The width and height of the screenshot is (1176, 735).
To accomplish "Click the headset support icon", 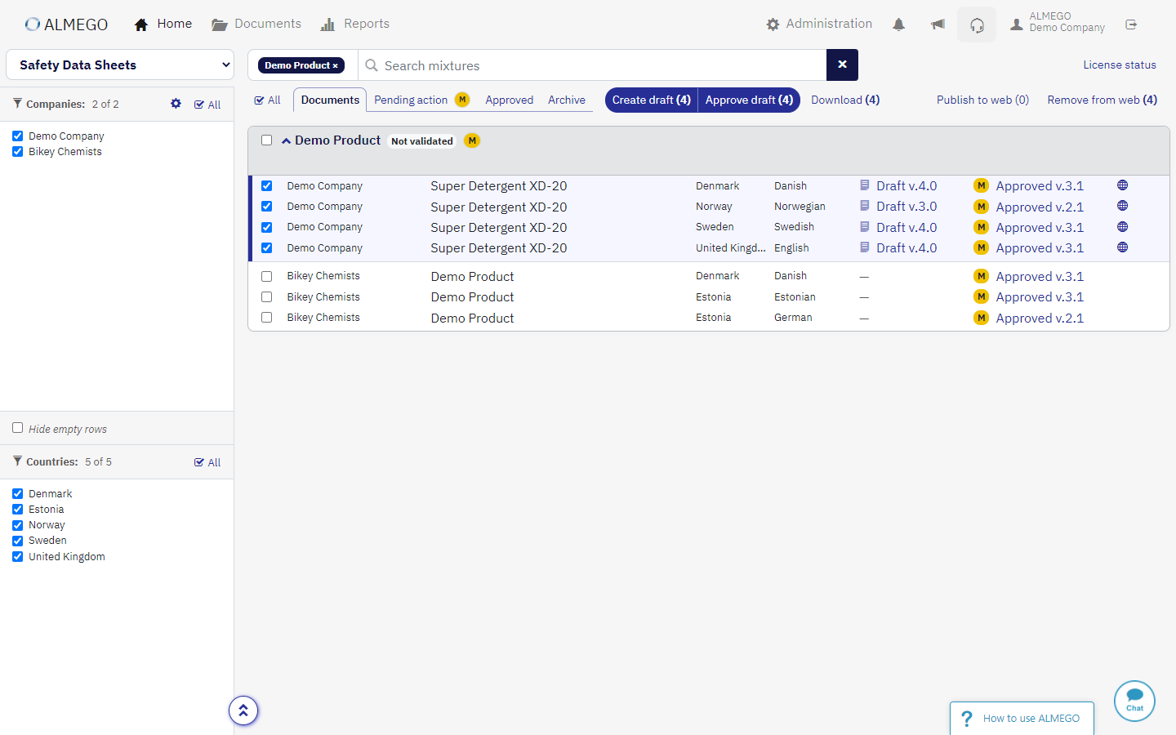I will 977,25.
